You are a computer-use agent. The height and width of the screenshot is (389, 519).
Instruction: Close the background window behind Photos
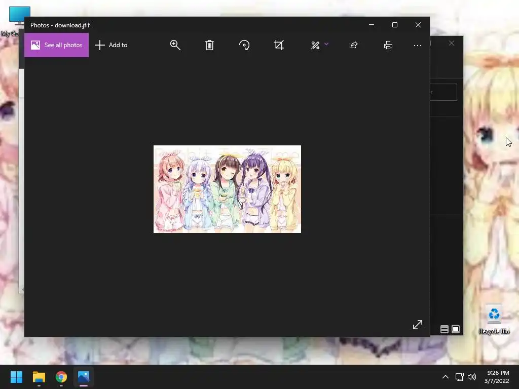(x=452, y=44)
